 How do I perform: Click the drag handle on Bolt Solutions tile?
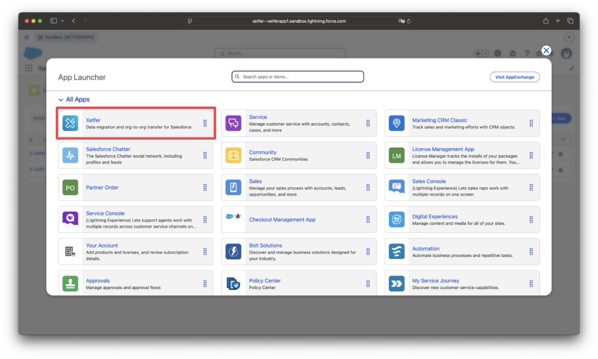click(x=368, y=252)
